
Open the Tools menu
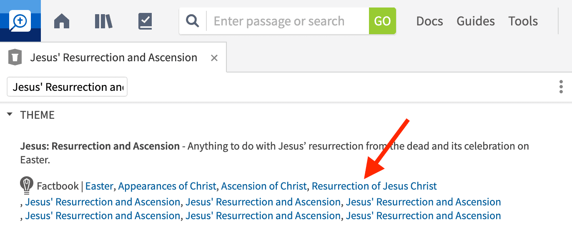523,21
